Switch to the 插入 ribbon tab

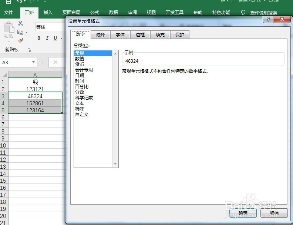point(48,12)
